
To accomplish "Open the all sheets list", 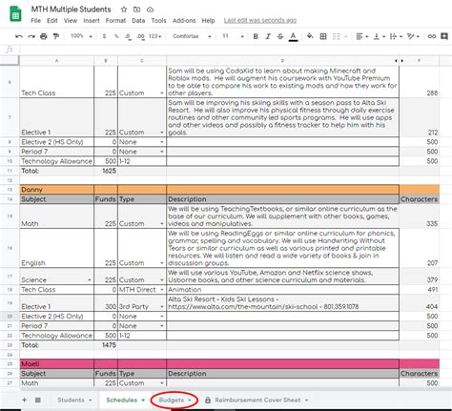I will 37,400.
